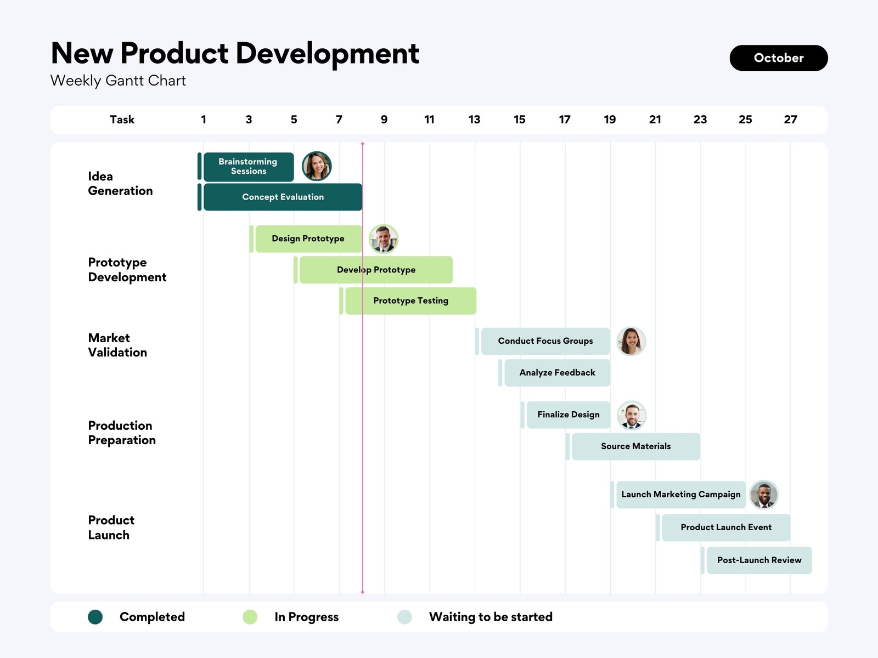Click the Source Materials task bar
The height and width of the screenshot is (658, 878).
tap(635, 446)
